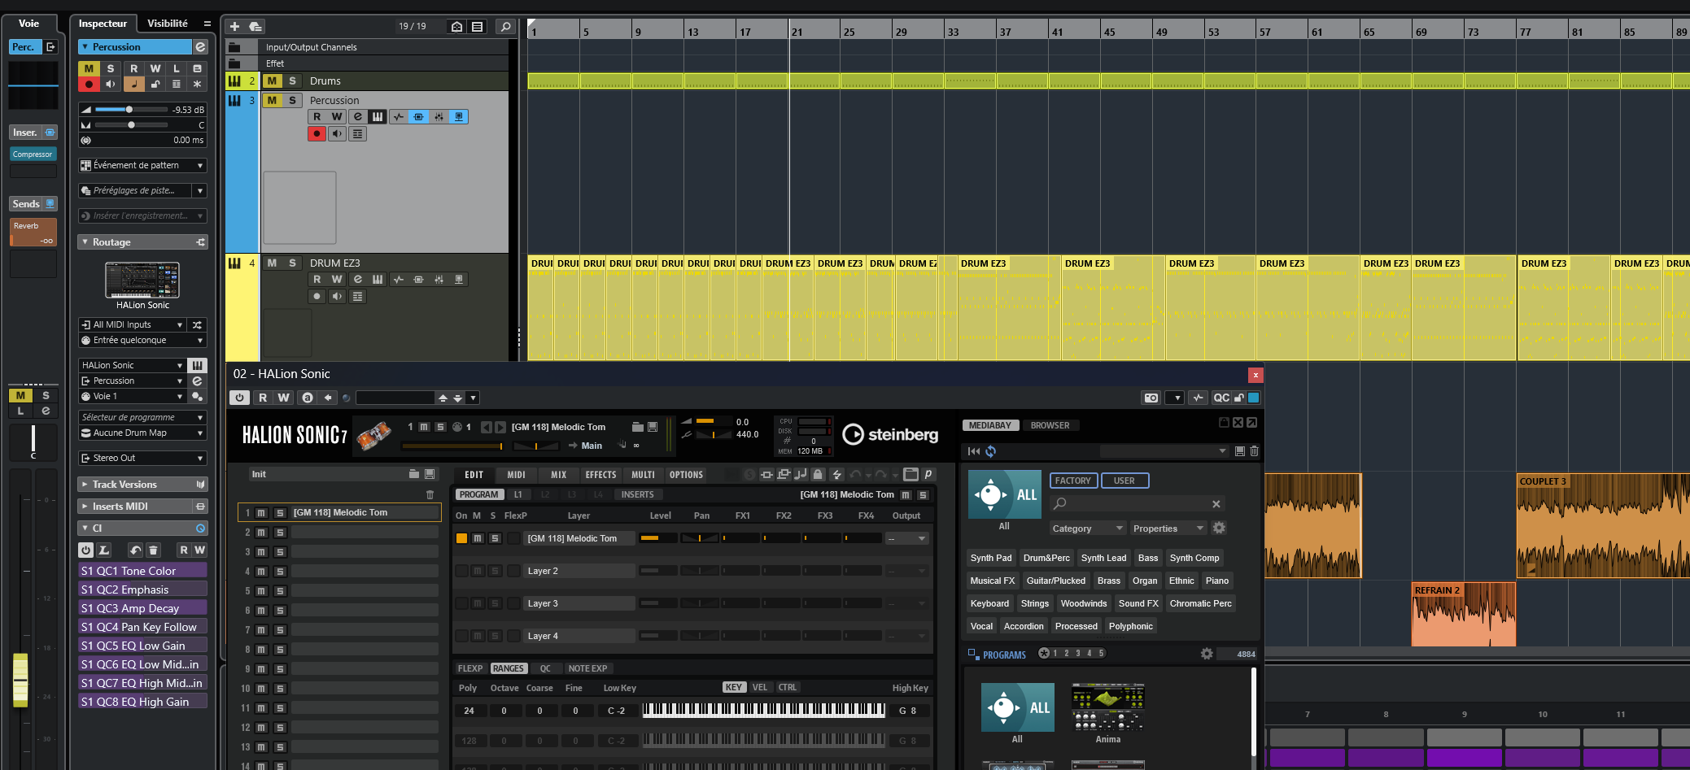Click the MIDI reset lightning icon in HALion
Image resolution: width=1690 pixels, height=770 pixels.
(836, 475)
